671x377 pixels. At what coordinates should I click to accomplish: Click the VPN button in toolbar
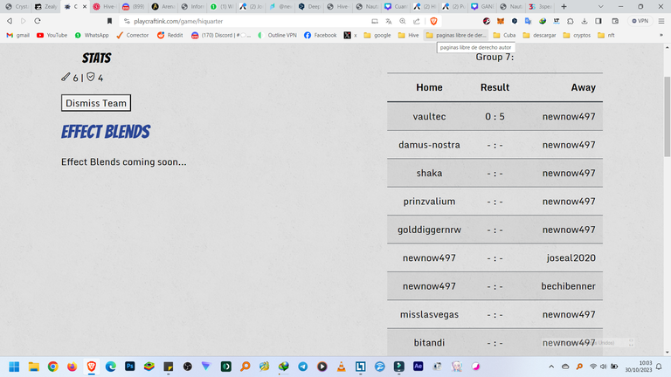(x=640, y=21)
